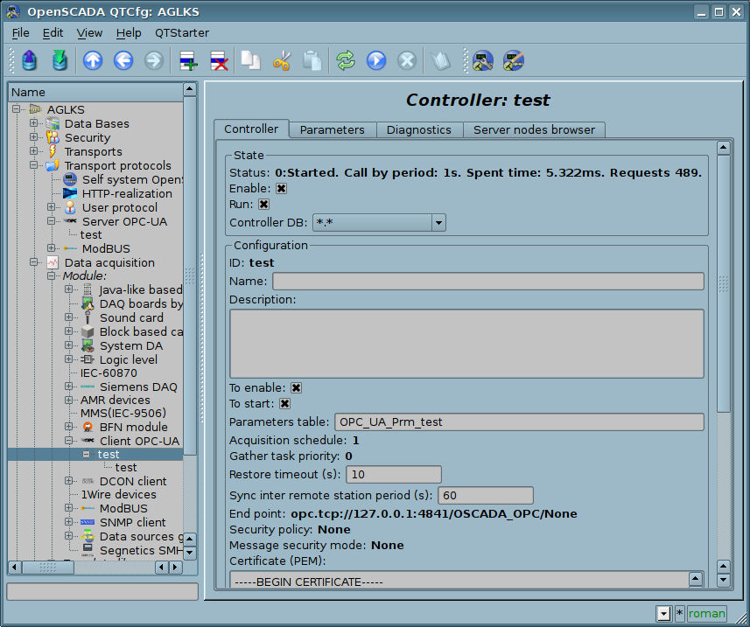Collapse the Transport protocols branch
750x627 pixels.
click(33, 165)
